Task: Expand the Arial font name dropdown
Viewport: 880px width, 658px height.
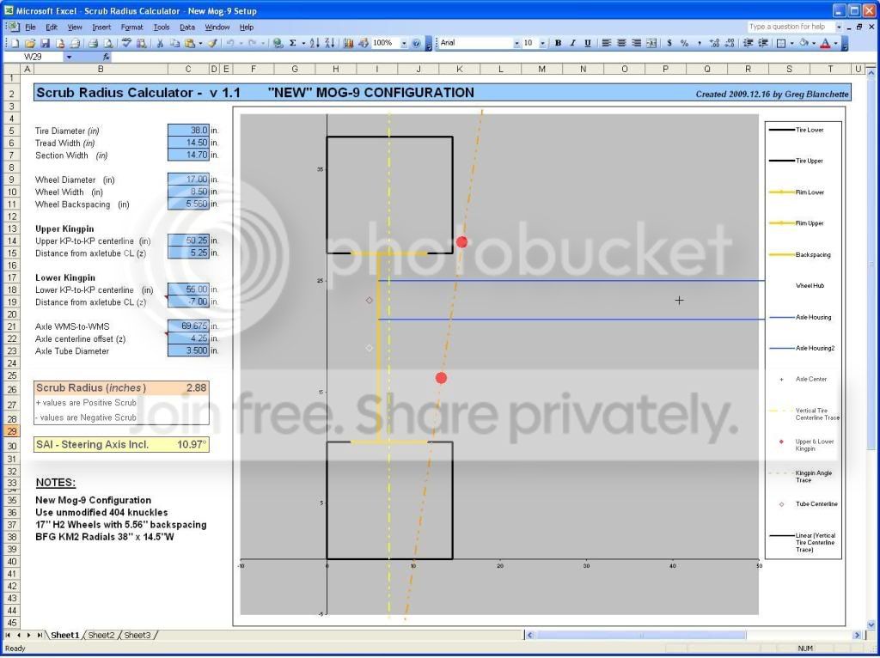Action: tap(516, 43)
